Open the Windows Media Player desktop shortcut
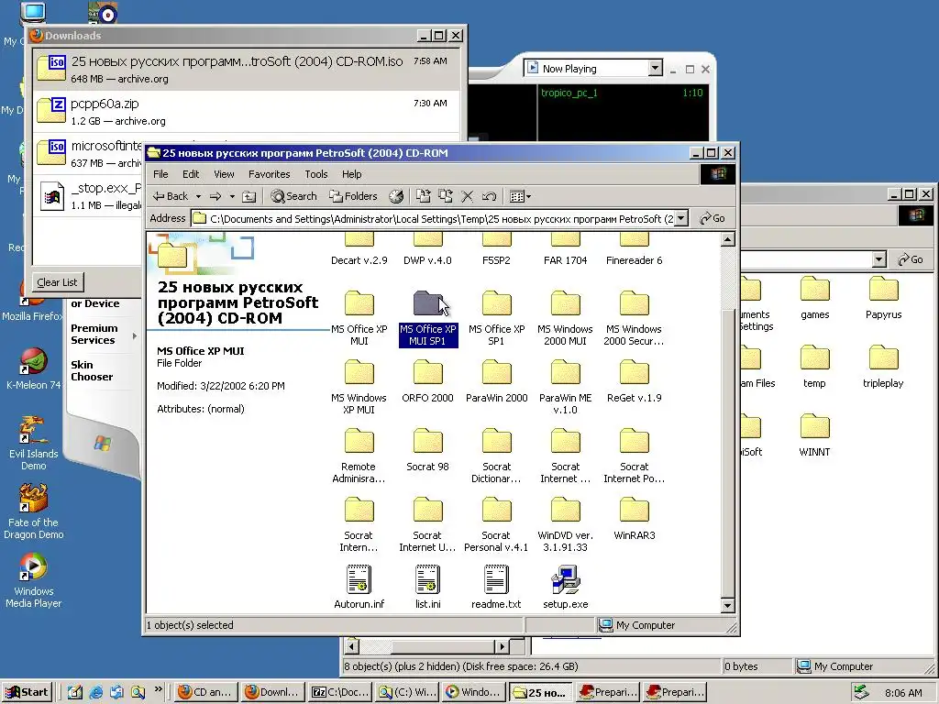939x704 pixels. click(x=34, y=580)
